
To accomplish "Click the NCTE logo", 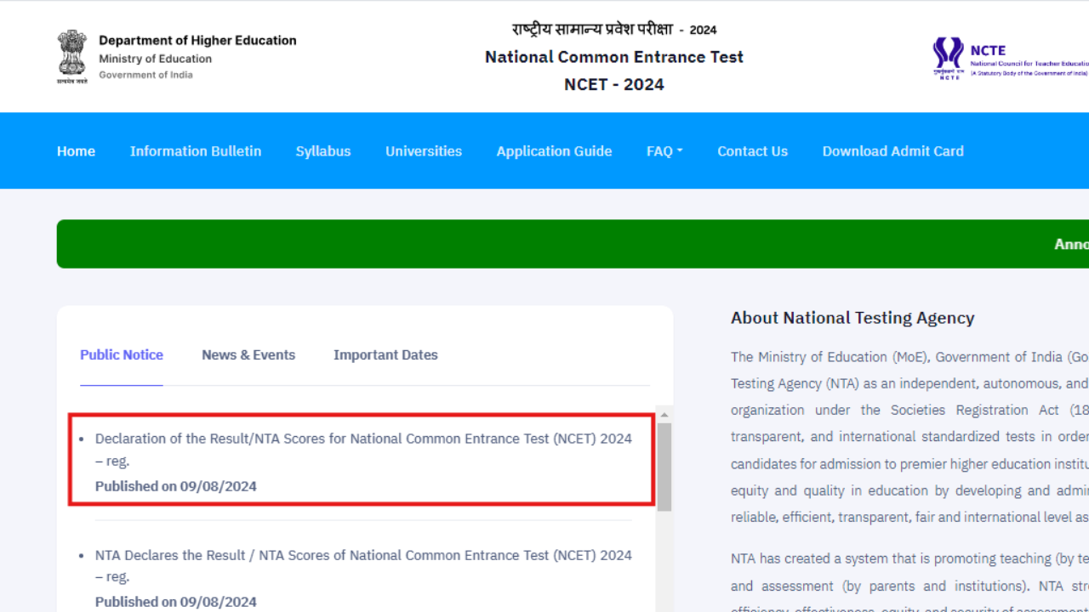I will pos(948,57).
